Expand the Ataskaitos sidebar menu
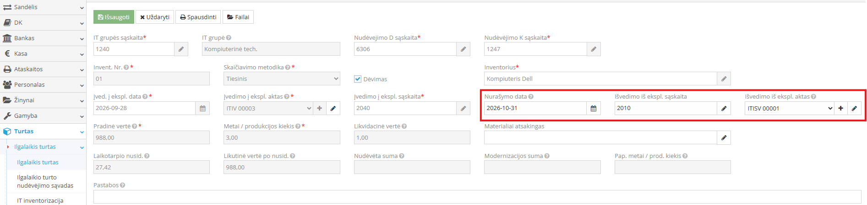Image resolution: width=867 pixels, height=205 pixels. [43, 69]
